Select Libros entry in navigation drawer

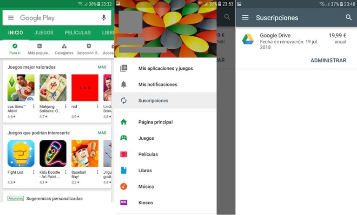[x=165, y=170]
